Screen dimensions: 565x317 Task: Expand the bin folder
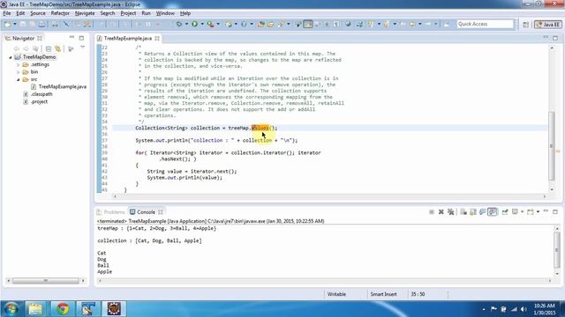19,72
